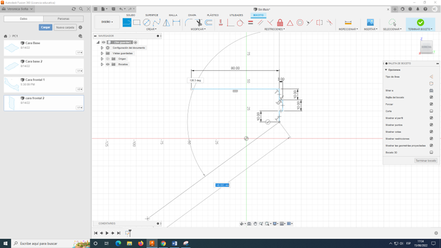Image resolution: width=441 pixels, height=248 pixels.
Task: Click the Fillet tool icon
Action: [x=189, y=22]
